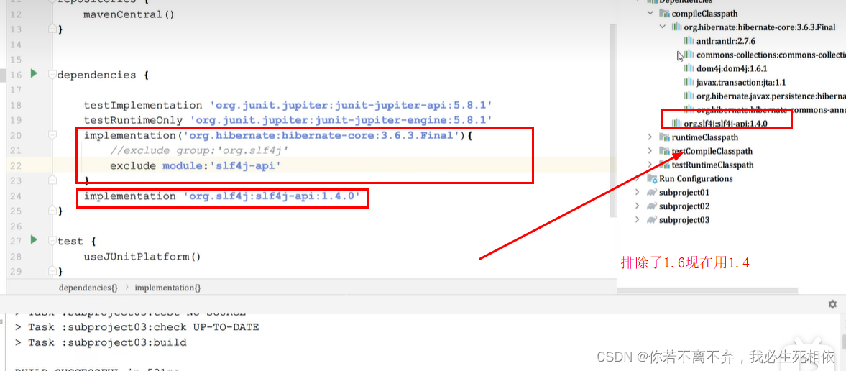Collapse the compileClasspath node
The width and height of the screenshot is (846, 371).
tap(650, 13)
